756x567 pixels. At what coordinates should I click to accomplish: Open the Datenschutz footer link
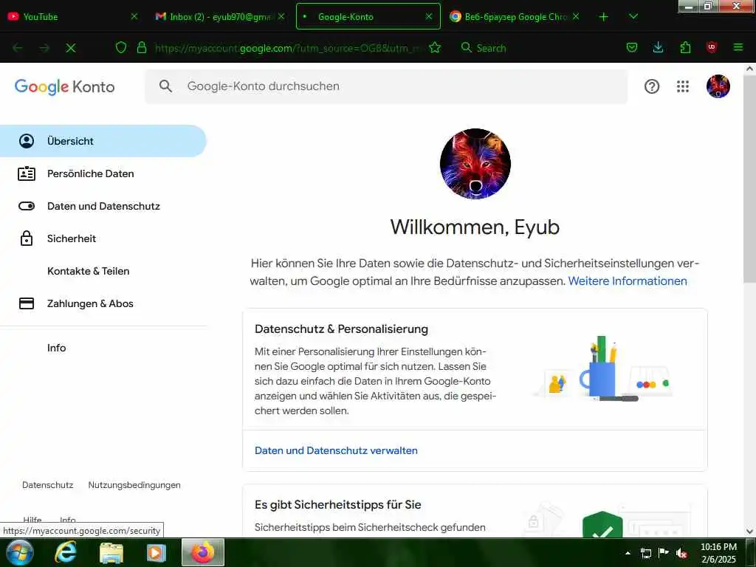tap(48, 485)
